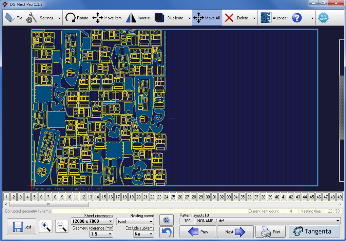346x241 pixels.
Task: Click the item strip horizontal scrollbar thumb
Action: (49, 204)
